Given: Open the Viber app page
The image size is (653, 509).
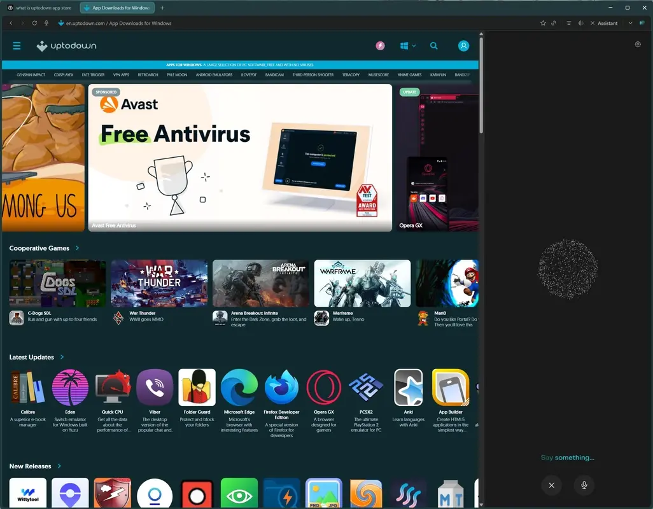Looking at the screenshot, I should tap(155, 387).
